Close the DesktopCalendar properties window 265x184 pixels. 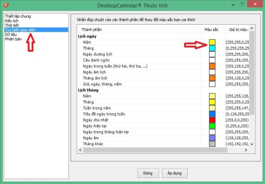pyautogui.click(x=255, y=4)
